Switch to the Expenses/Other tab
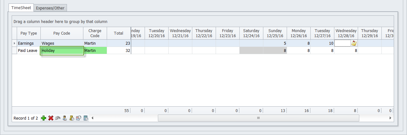Viewport: 407px width, 135px height. (50, 8)
